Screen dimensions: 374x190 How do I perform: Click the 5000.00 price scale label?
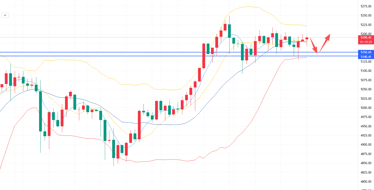click(x=366, y=108)
